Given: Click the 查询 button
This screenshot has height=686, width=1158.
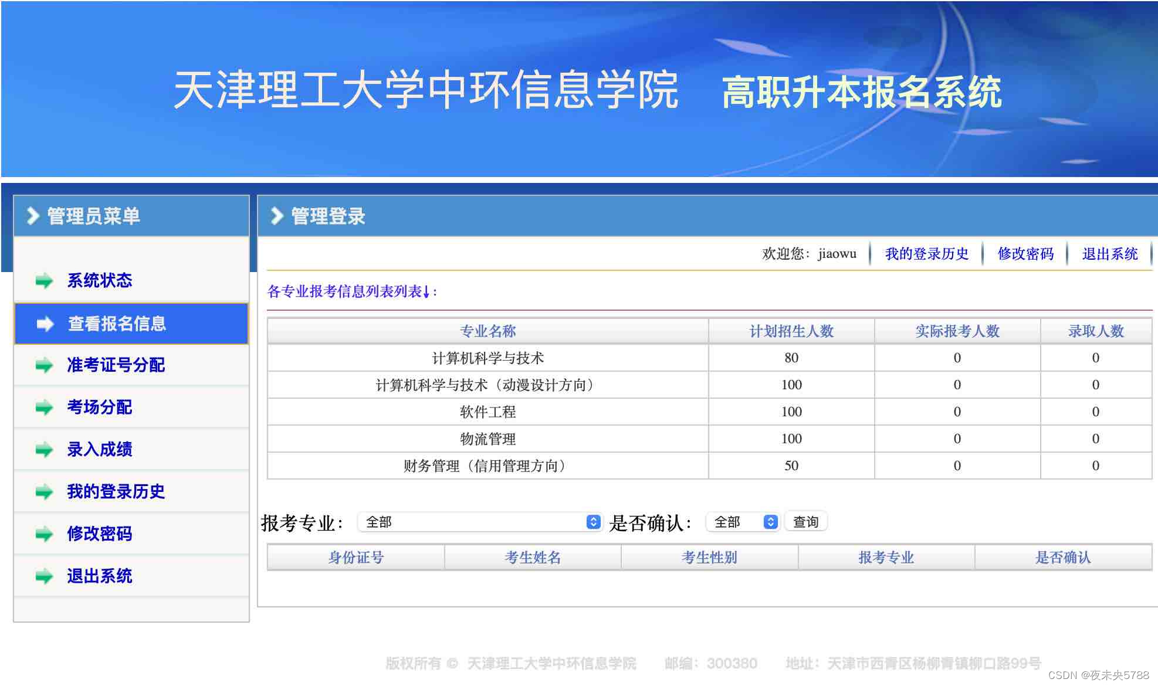Looking at the screenshot, I should pos(805,522).
